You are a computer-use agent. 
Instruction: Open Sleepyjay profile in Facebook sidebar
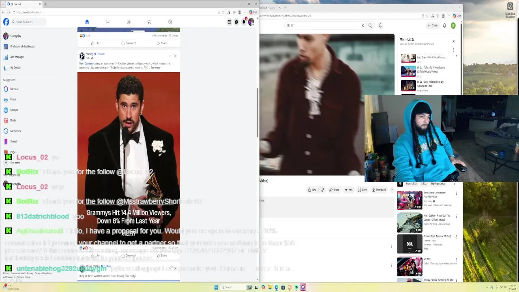pos(15,36)
